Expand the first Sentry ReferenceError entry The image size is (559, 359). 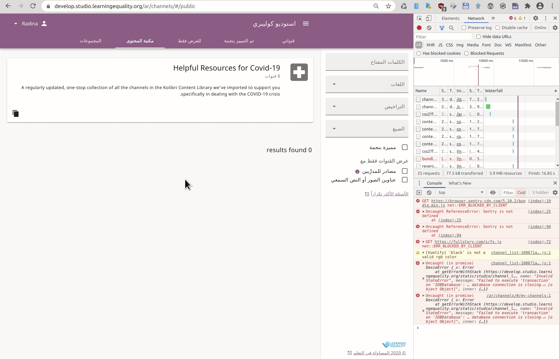pyautogui.click(x=423, y=212)
